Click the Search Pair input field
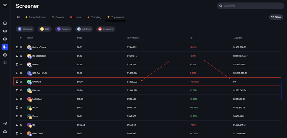The height and width of the screenshot is (138, 287). 250,6
